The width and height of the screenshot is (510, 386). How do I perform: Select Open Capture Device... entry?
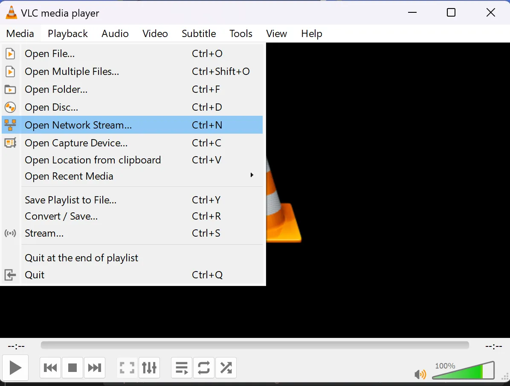(132, 143)
